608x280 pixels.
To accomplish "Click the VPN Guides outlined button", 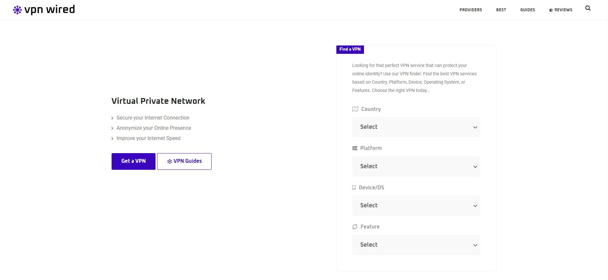I will [x=184, y=161].
